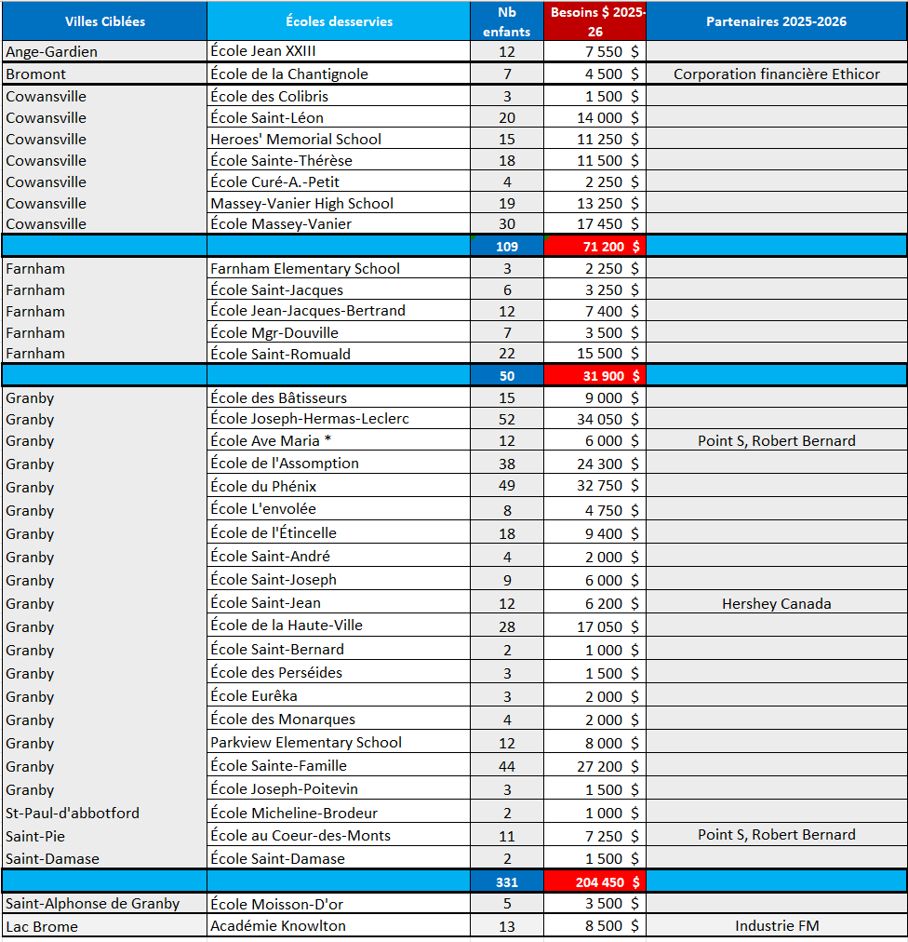Click the 'Parkview Elementary School' cell
Screen dimensions: 908x942
[x=339, y=743]
